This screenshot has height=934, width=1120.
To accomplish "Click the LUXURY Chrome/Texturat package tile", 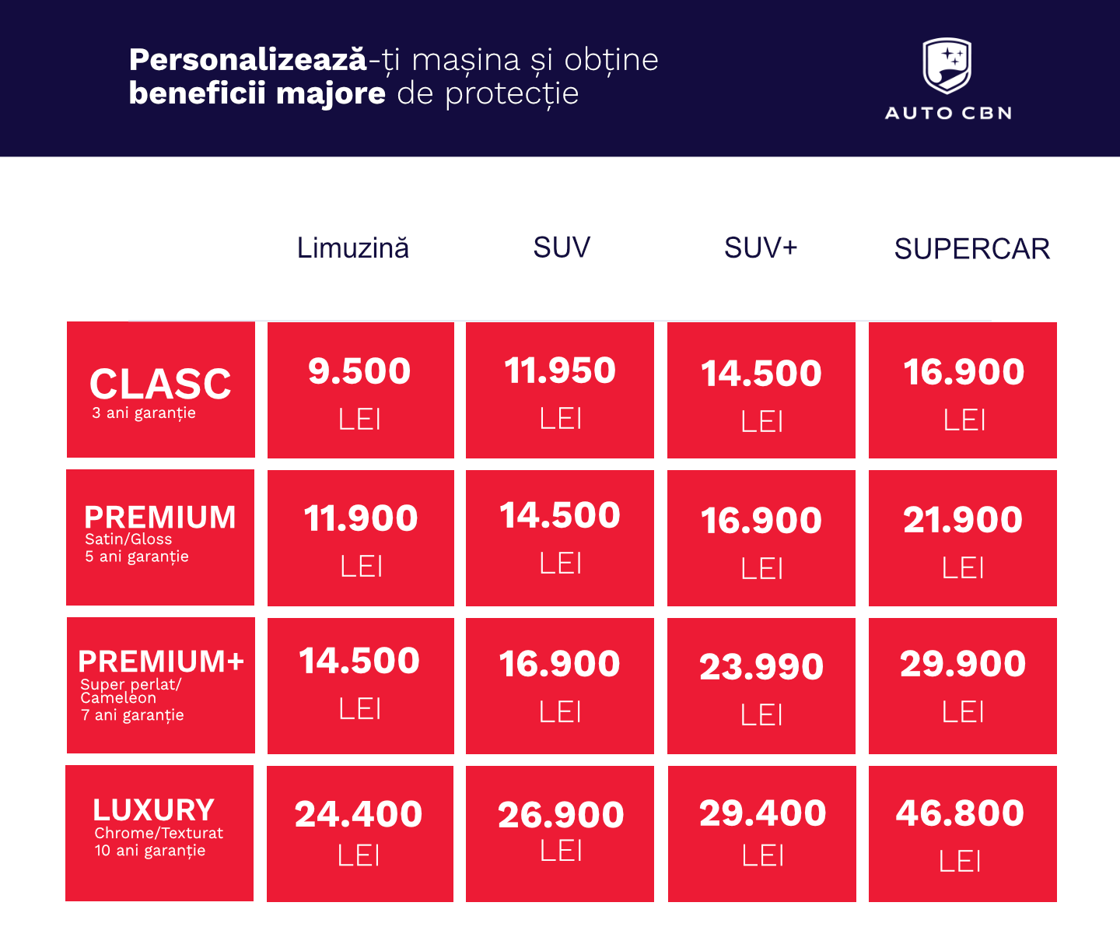I will coord(159,833).
